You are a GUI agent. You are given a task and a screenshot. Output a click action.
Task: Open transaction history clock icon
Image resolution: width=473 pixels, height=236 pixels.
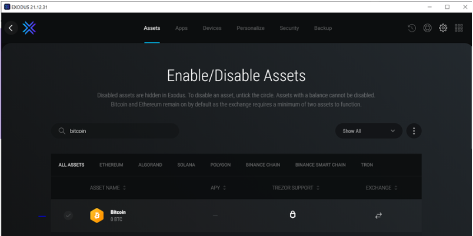tap(412, 28)
